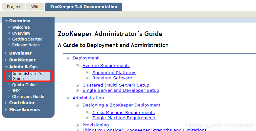The height and width of the screenshot is (131, 256).
Task: Click the bullet icon beside Clustered Setup
Action: click(77, 85)
